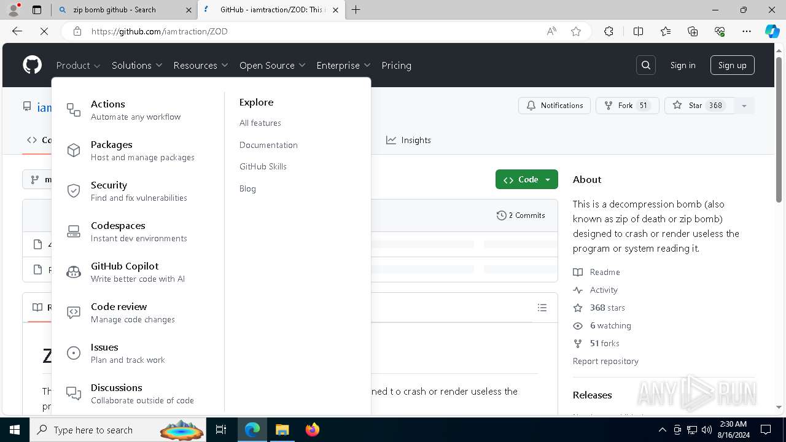
Task: Open GitHub Skills link
Action: 263,166
